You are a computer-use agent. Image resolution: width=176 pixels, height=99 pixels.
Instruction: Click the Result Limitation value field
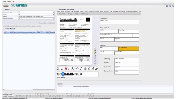pyautogui.click(x=35, y=18)
